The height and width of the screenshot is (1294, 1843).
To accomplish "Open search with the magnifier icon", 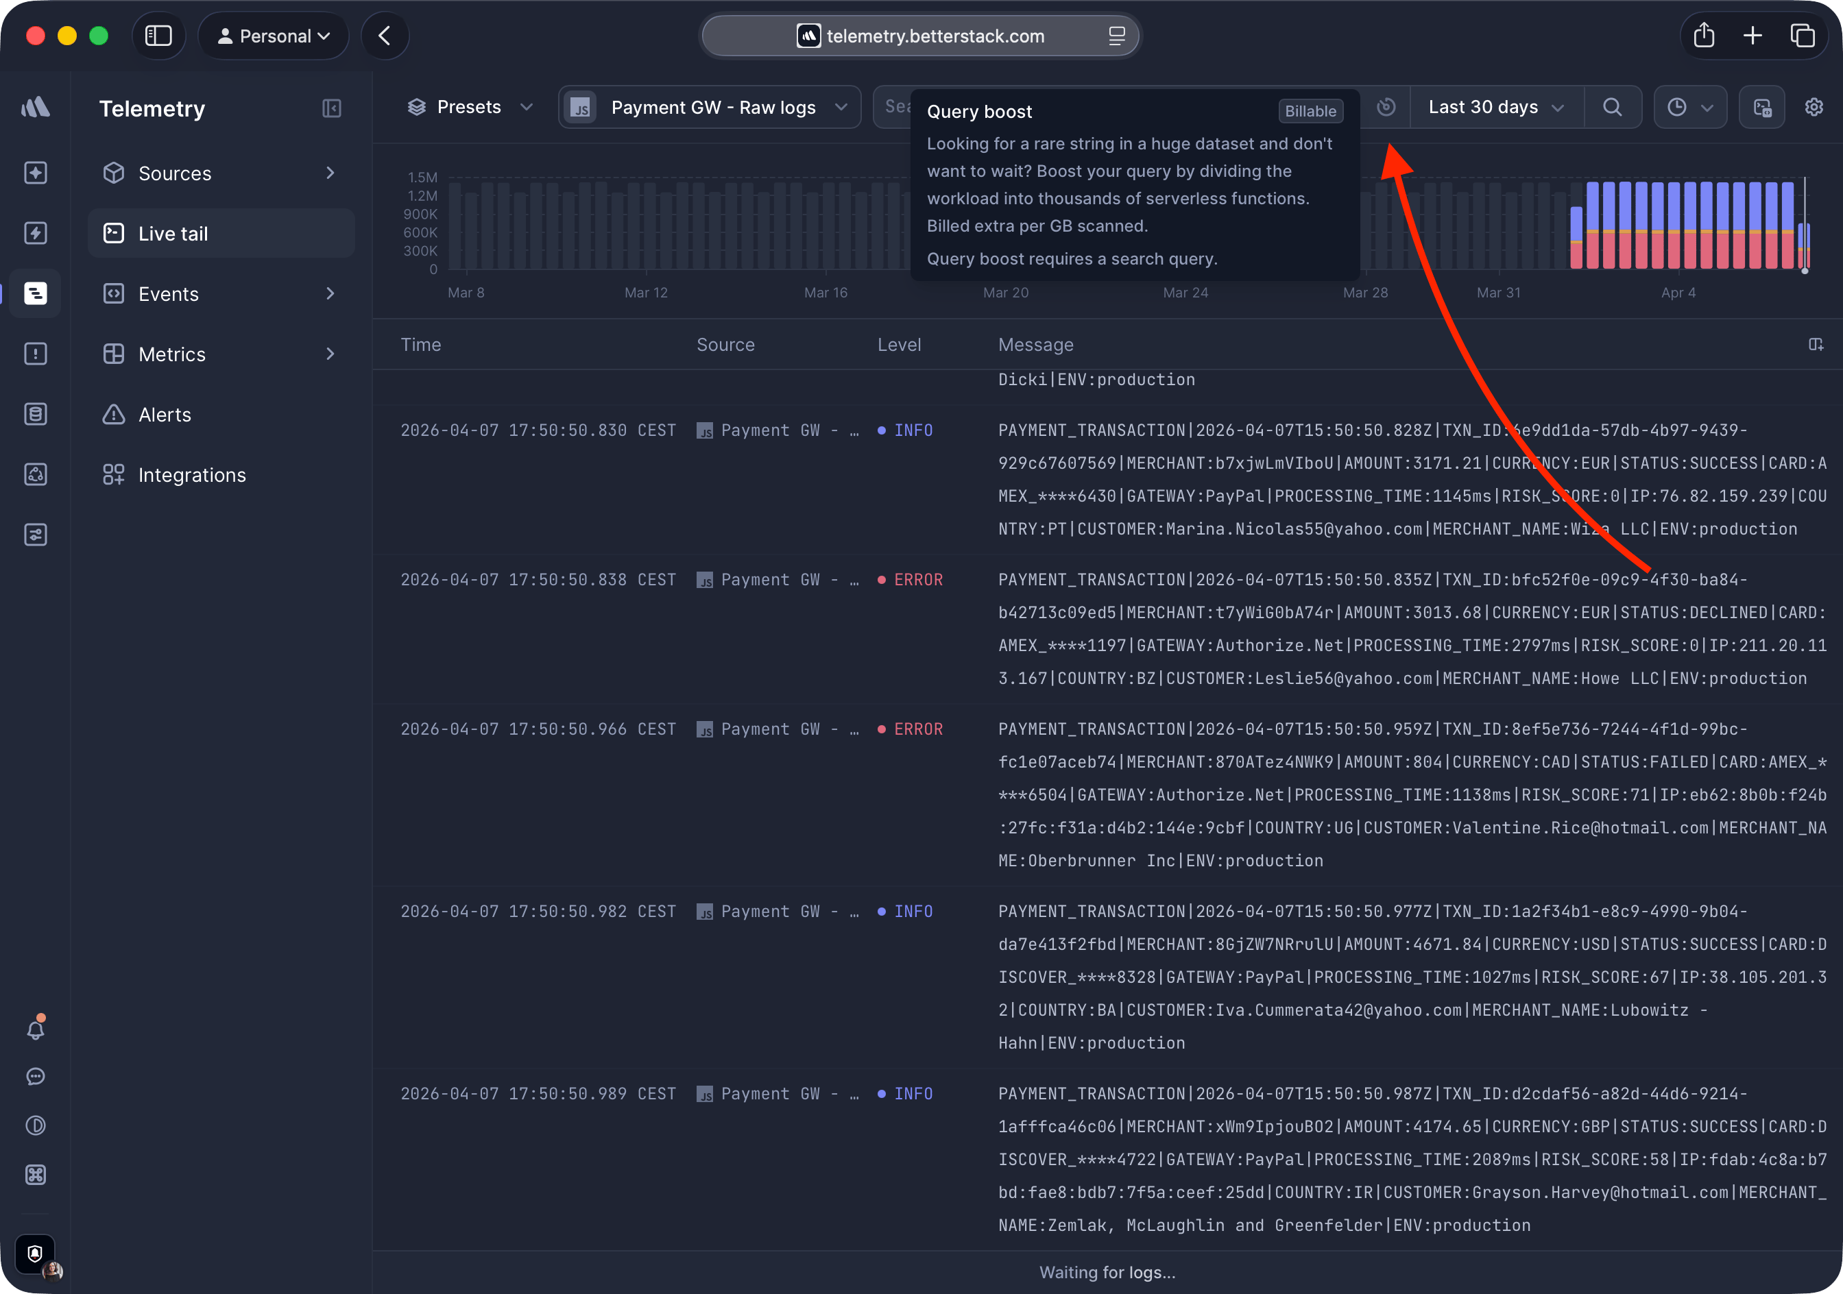I will (x=1613, y=107).
